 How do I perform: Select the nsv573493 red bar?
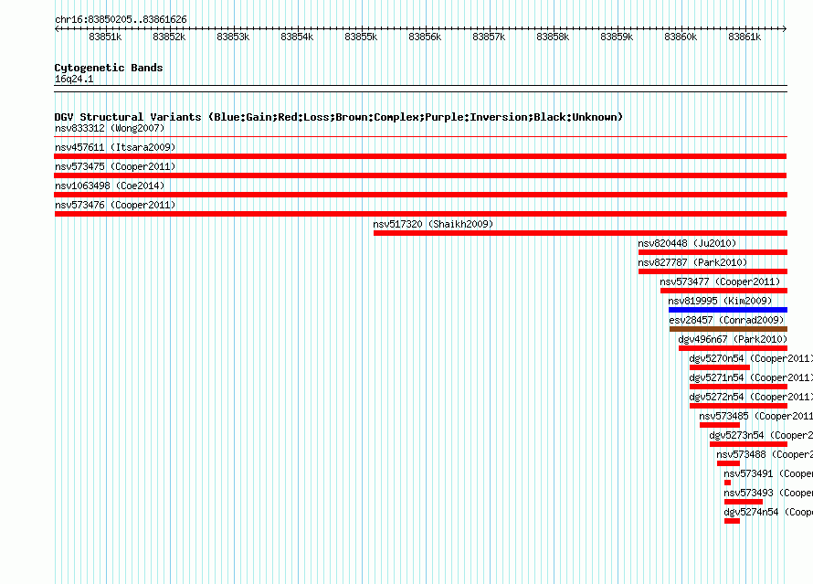744,502
